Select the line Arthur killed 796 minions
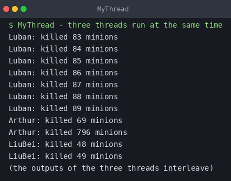This screenshot has height=181, width=231. click(x=68, y=132)
